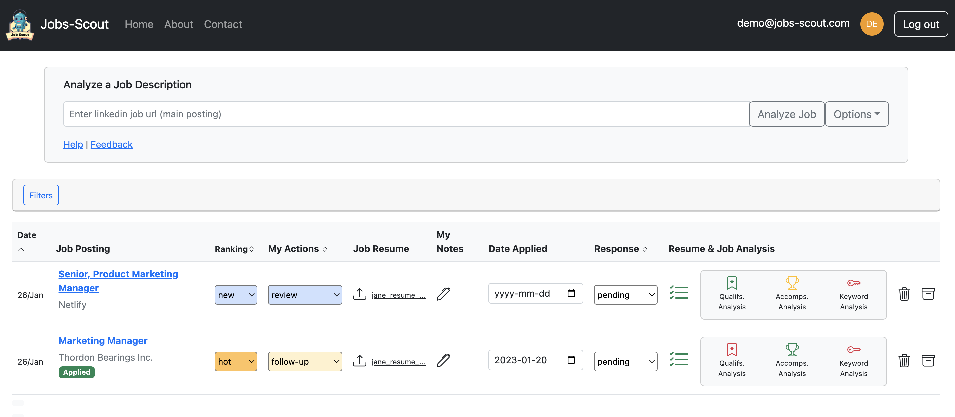Open Keyword Analysis for Netlify job
Screen dimensions: 955x417
click(853, 294)
